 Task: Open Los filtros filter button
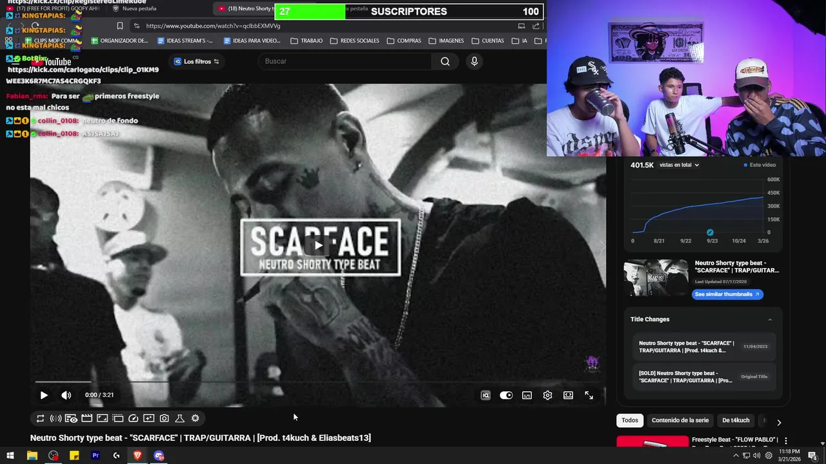(x=197, y=61)
